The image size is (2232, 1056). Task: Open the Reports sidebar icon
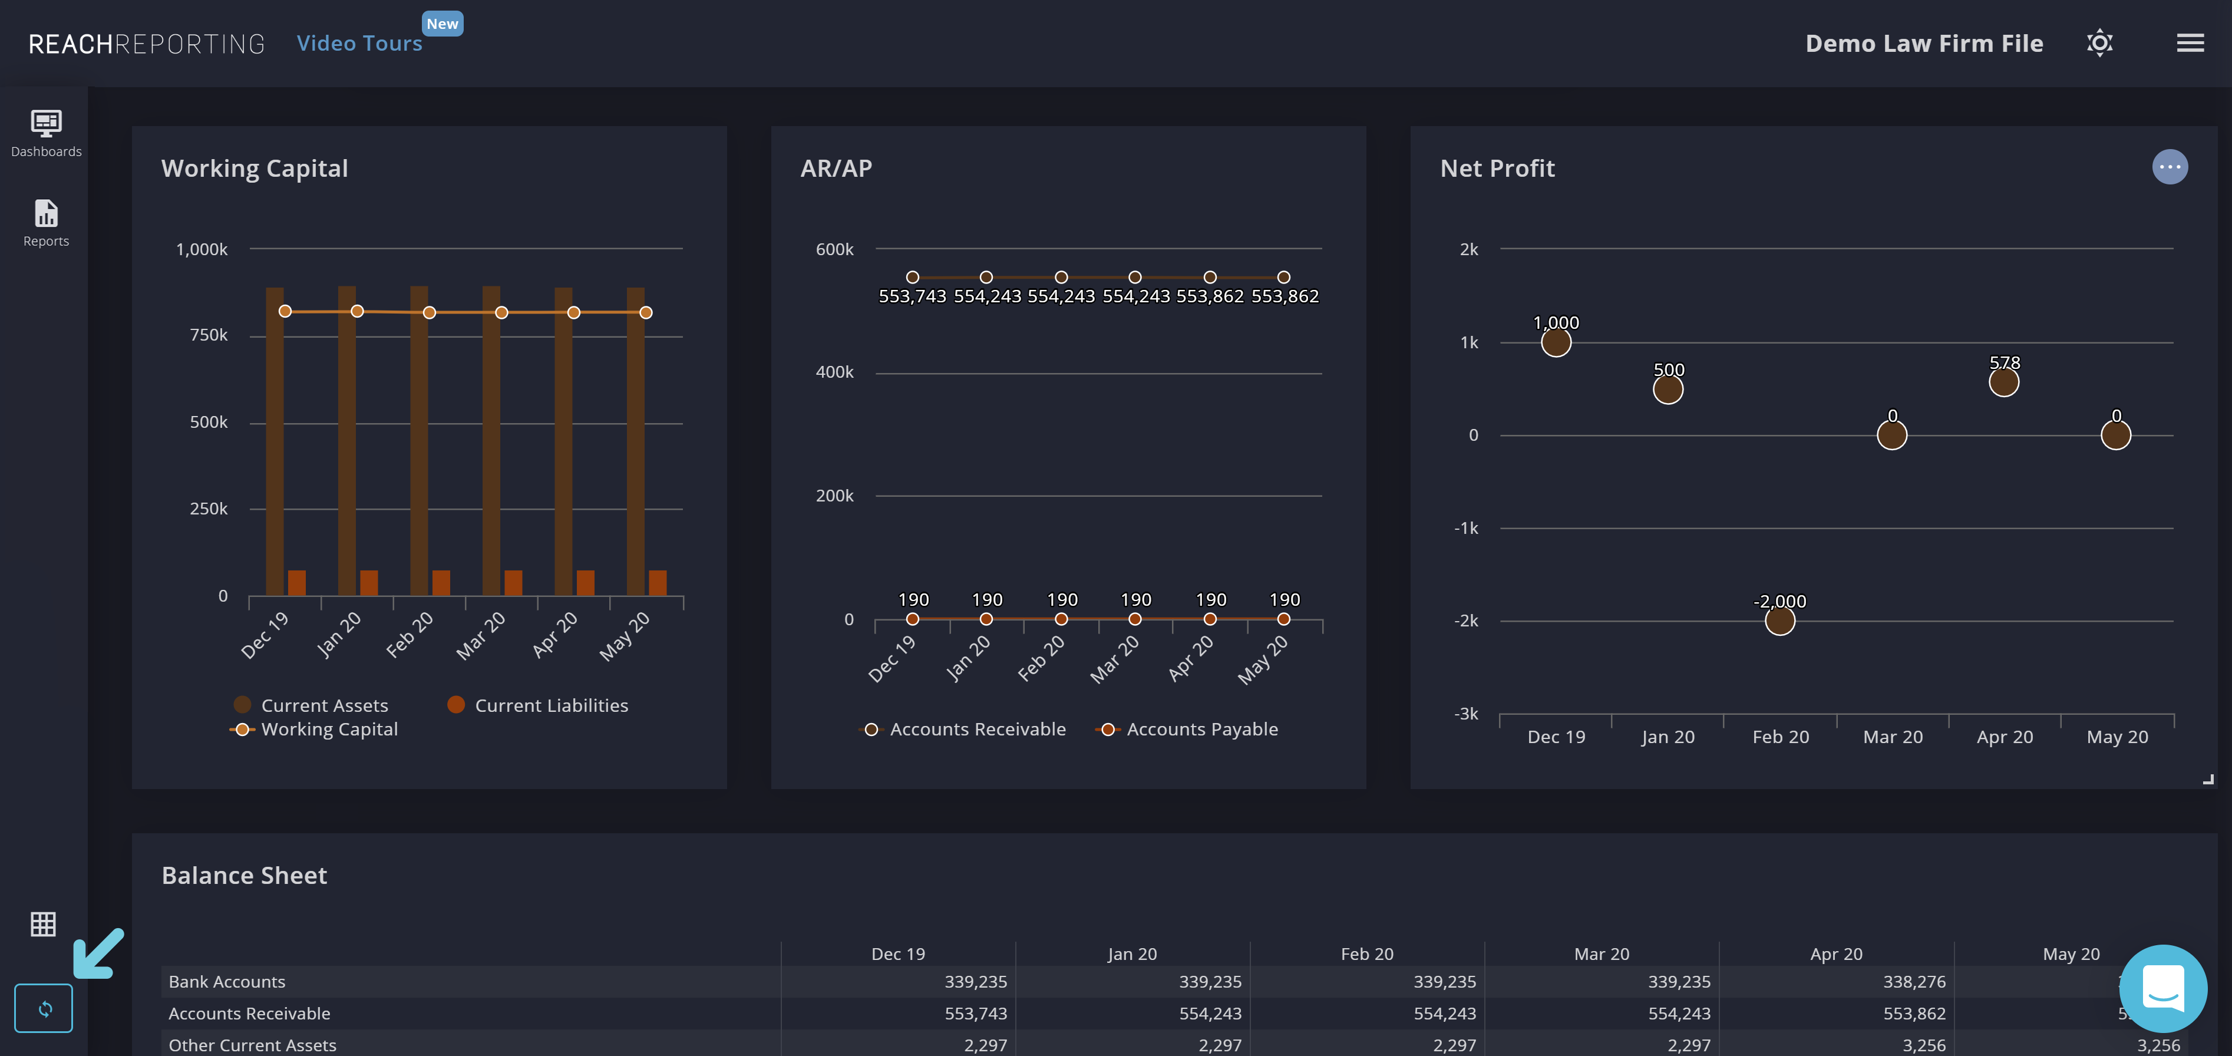coord(46,223)
